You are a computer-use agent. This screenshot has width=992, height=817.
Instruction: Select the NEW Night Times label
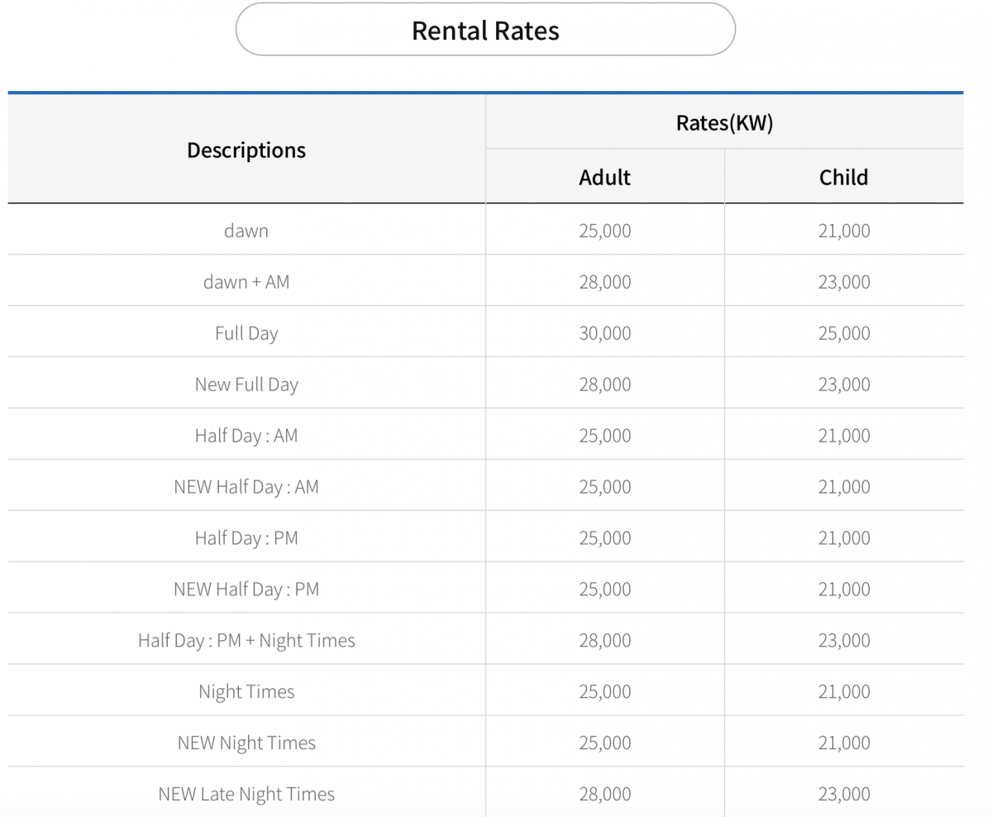click(246, 743)
